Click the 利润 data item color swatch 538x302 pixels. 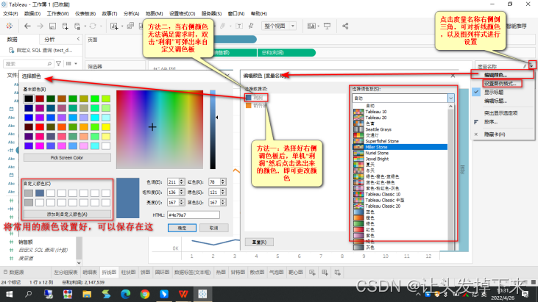249,98
